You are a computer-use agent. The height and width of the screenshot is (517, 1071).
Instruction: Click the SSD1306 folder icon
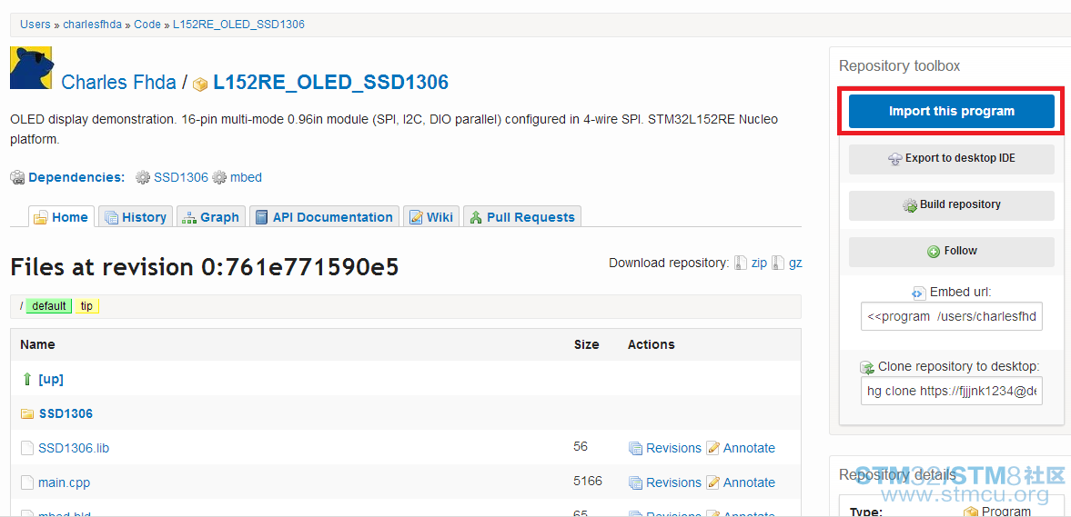(x=27, y=414)
